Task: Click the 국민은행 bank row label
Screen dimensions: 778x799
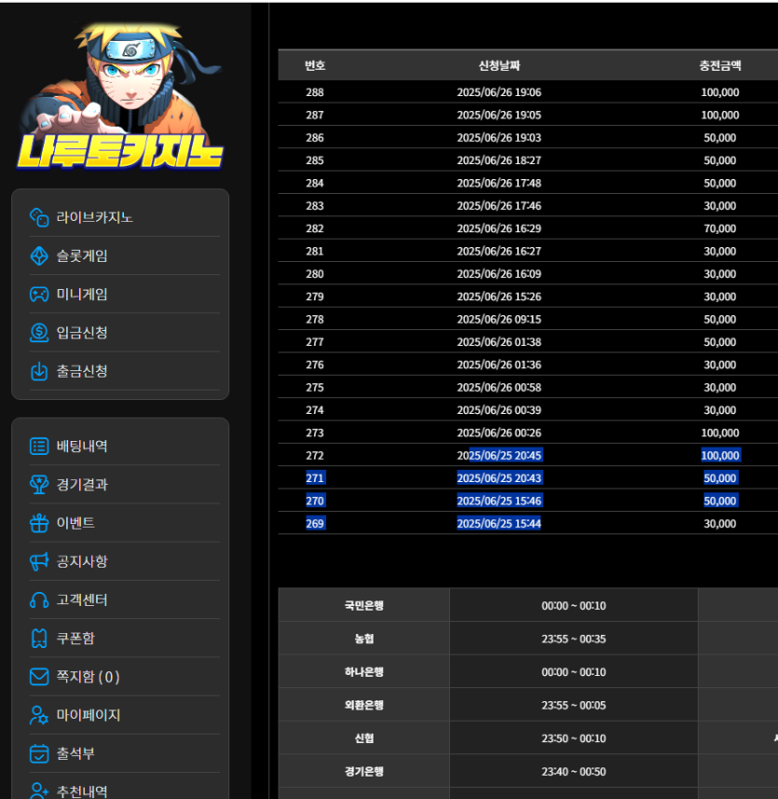Action: click(x=363, y=605)
